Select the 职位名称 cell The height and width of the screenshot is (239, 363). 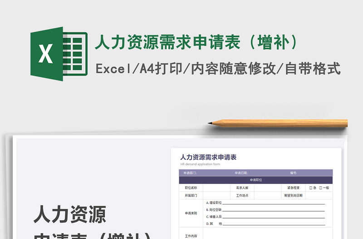coord(191,188)
